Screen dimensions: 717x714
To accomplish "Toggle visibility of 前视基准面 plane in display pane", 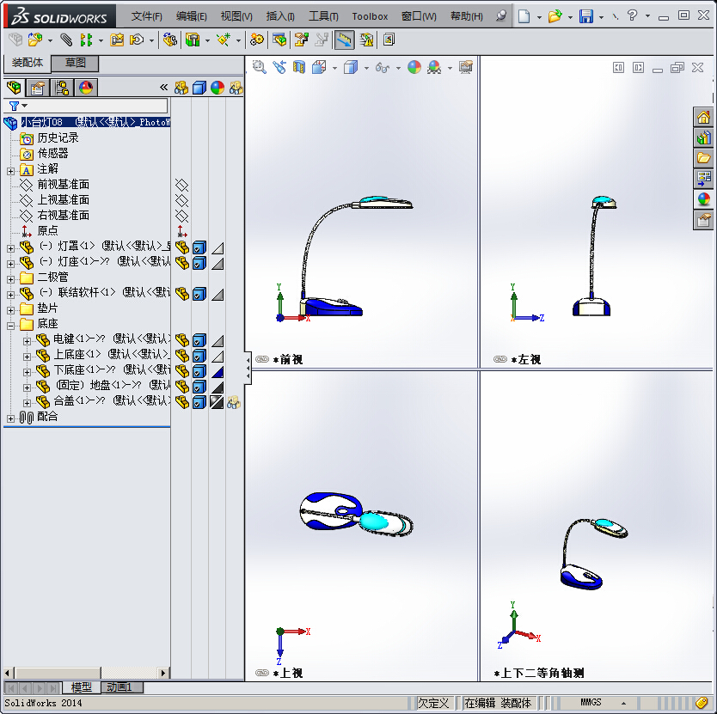I will [x=181, y=185].
